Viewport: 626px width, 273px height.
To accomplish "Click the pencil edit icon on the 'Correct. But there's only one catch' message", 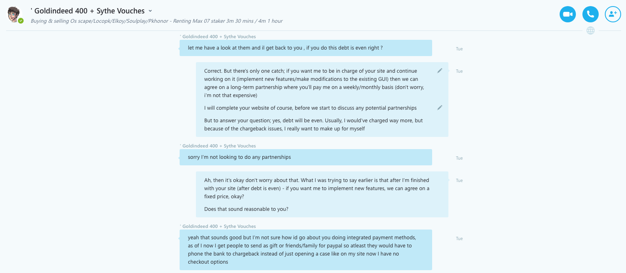I will coord(439,71).
